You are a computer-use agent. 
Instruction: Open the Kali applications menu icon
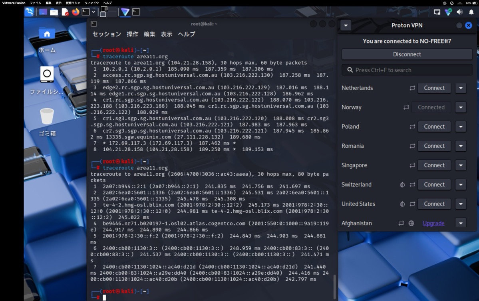coord(29,12)
